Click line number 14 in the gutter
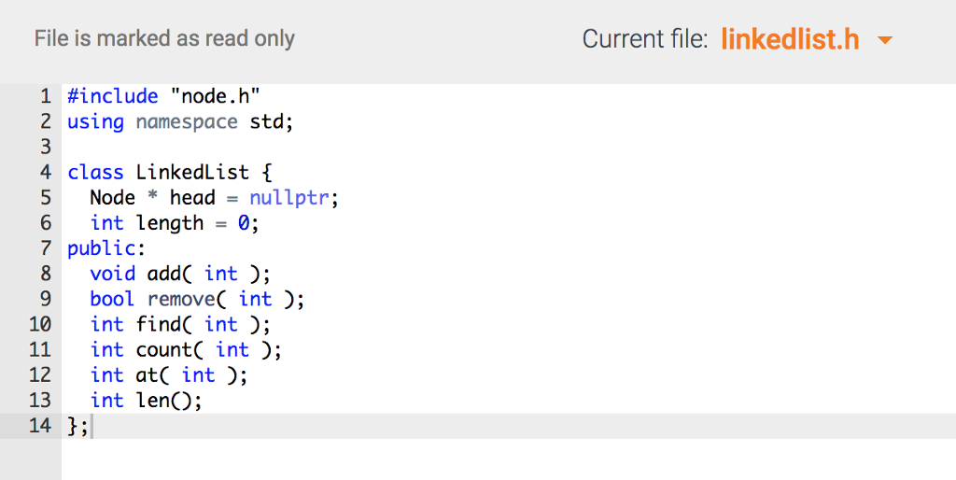956x480 pixels. pos(39,427)
